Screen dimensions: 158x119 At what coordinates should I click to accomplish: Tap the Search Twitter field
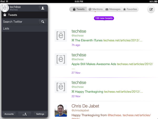20,22
